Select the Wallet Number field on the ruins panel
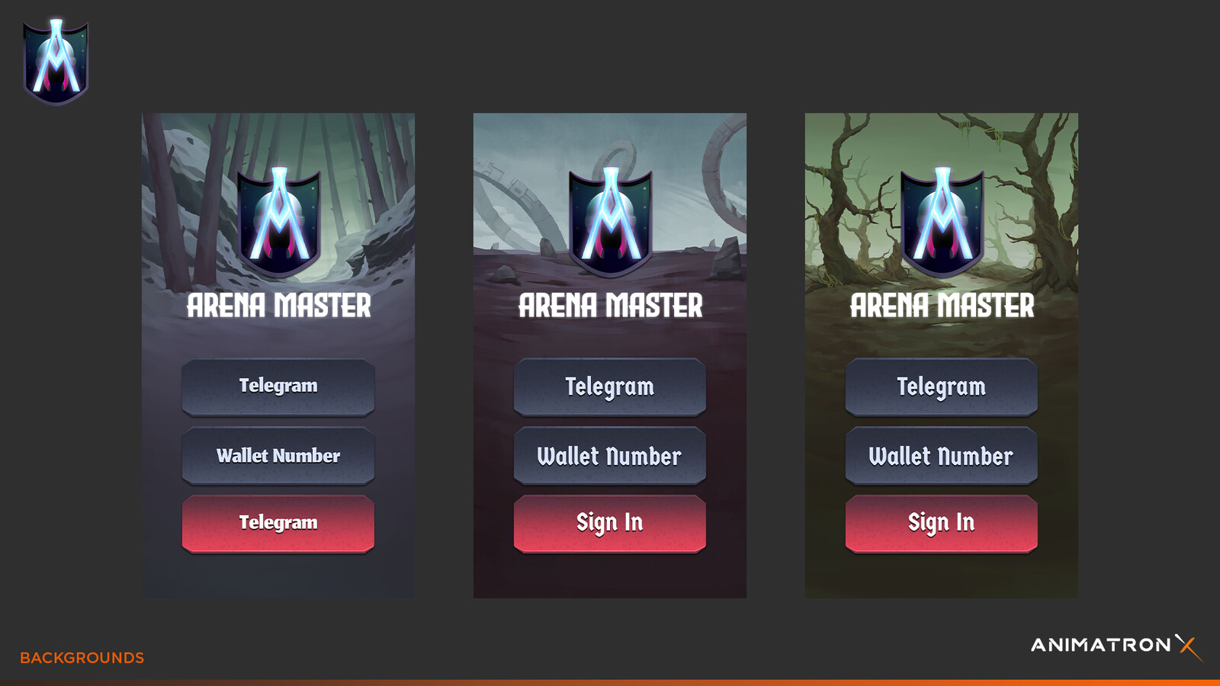The height and width of the screenshot is (686, 1220). tap(610, 456)
